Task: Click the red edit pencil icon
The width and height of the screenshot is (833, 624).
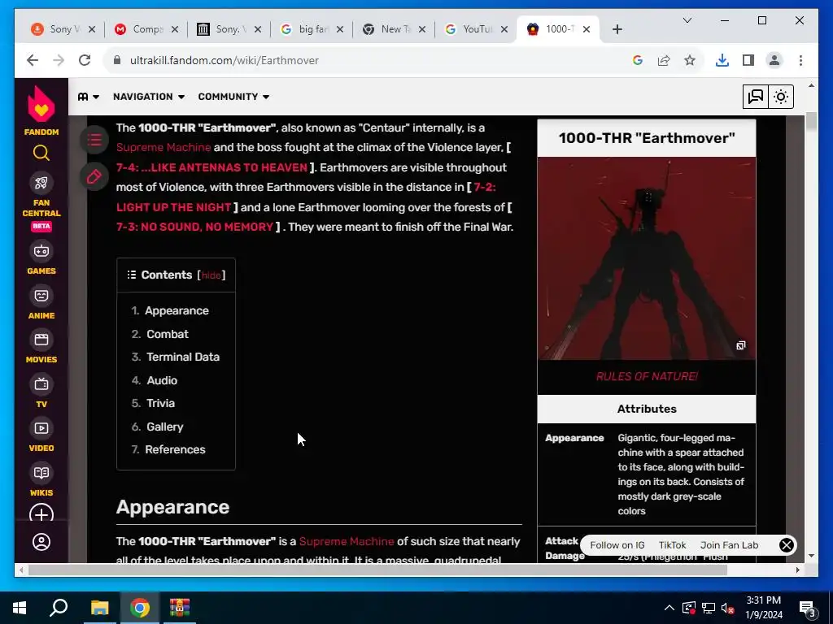Action: click(94, 176)
